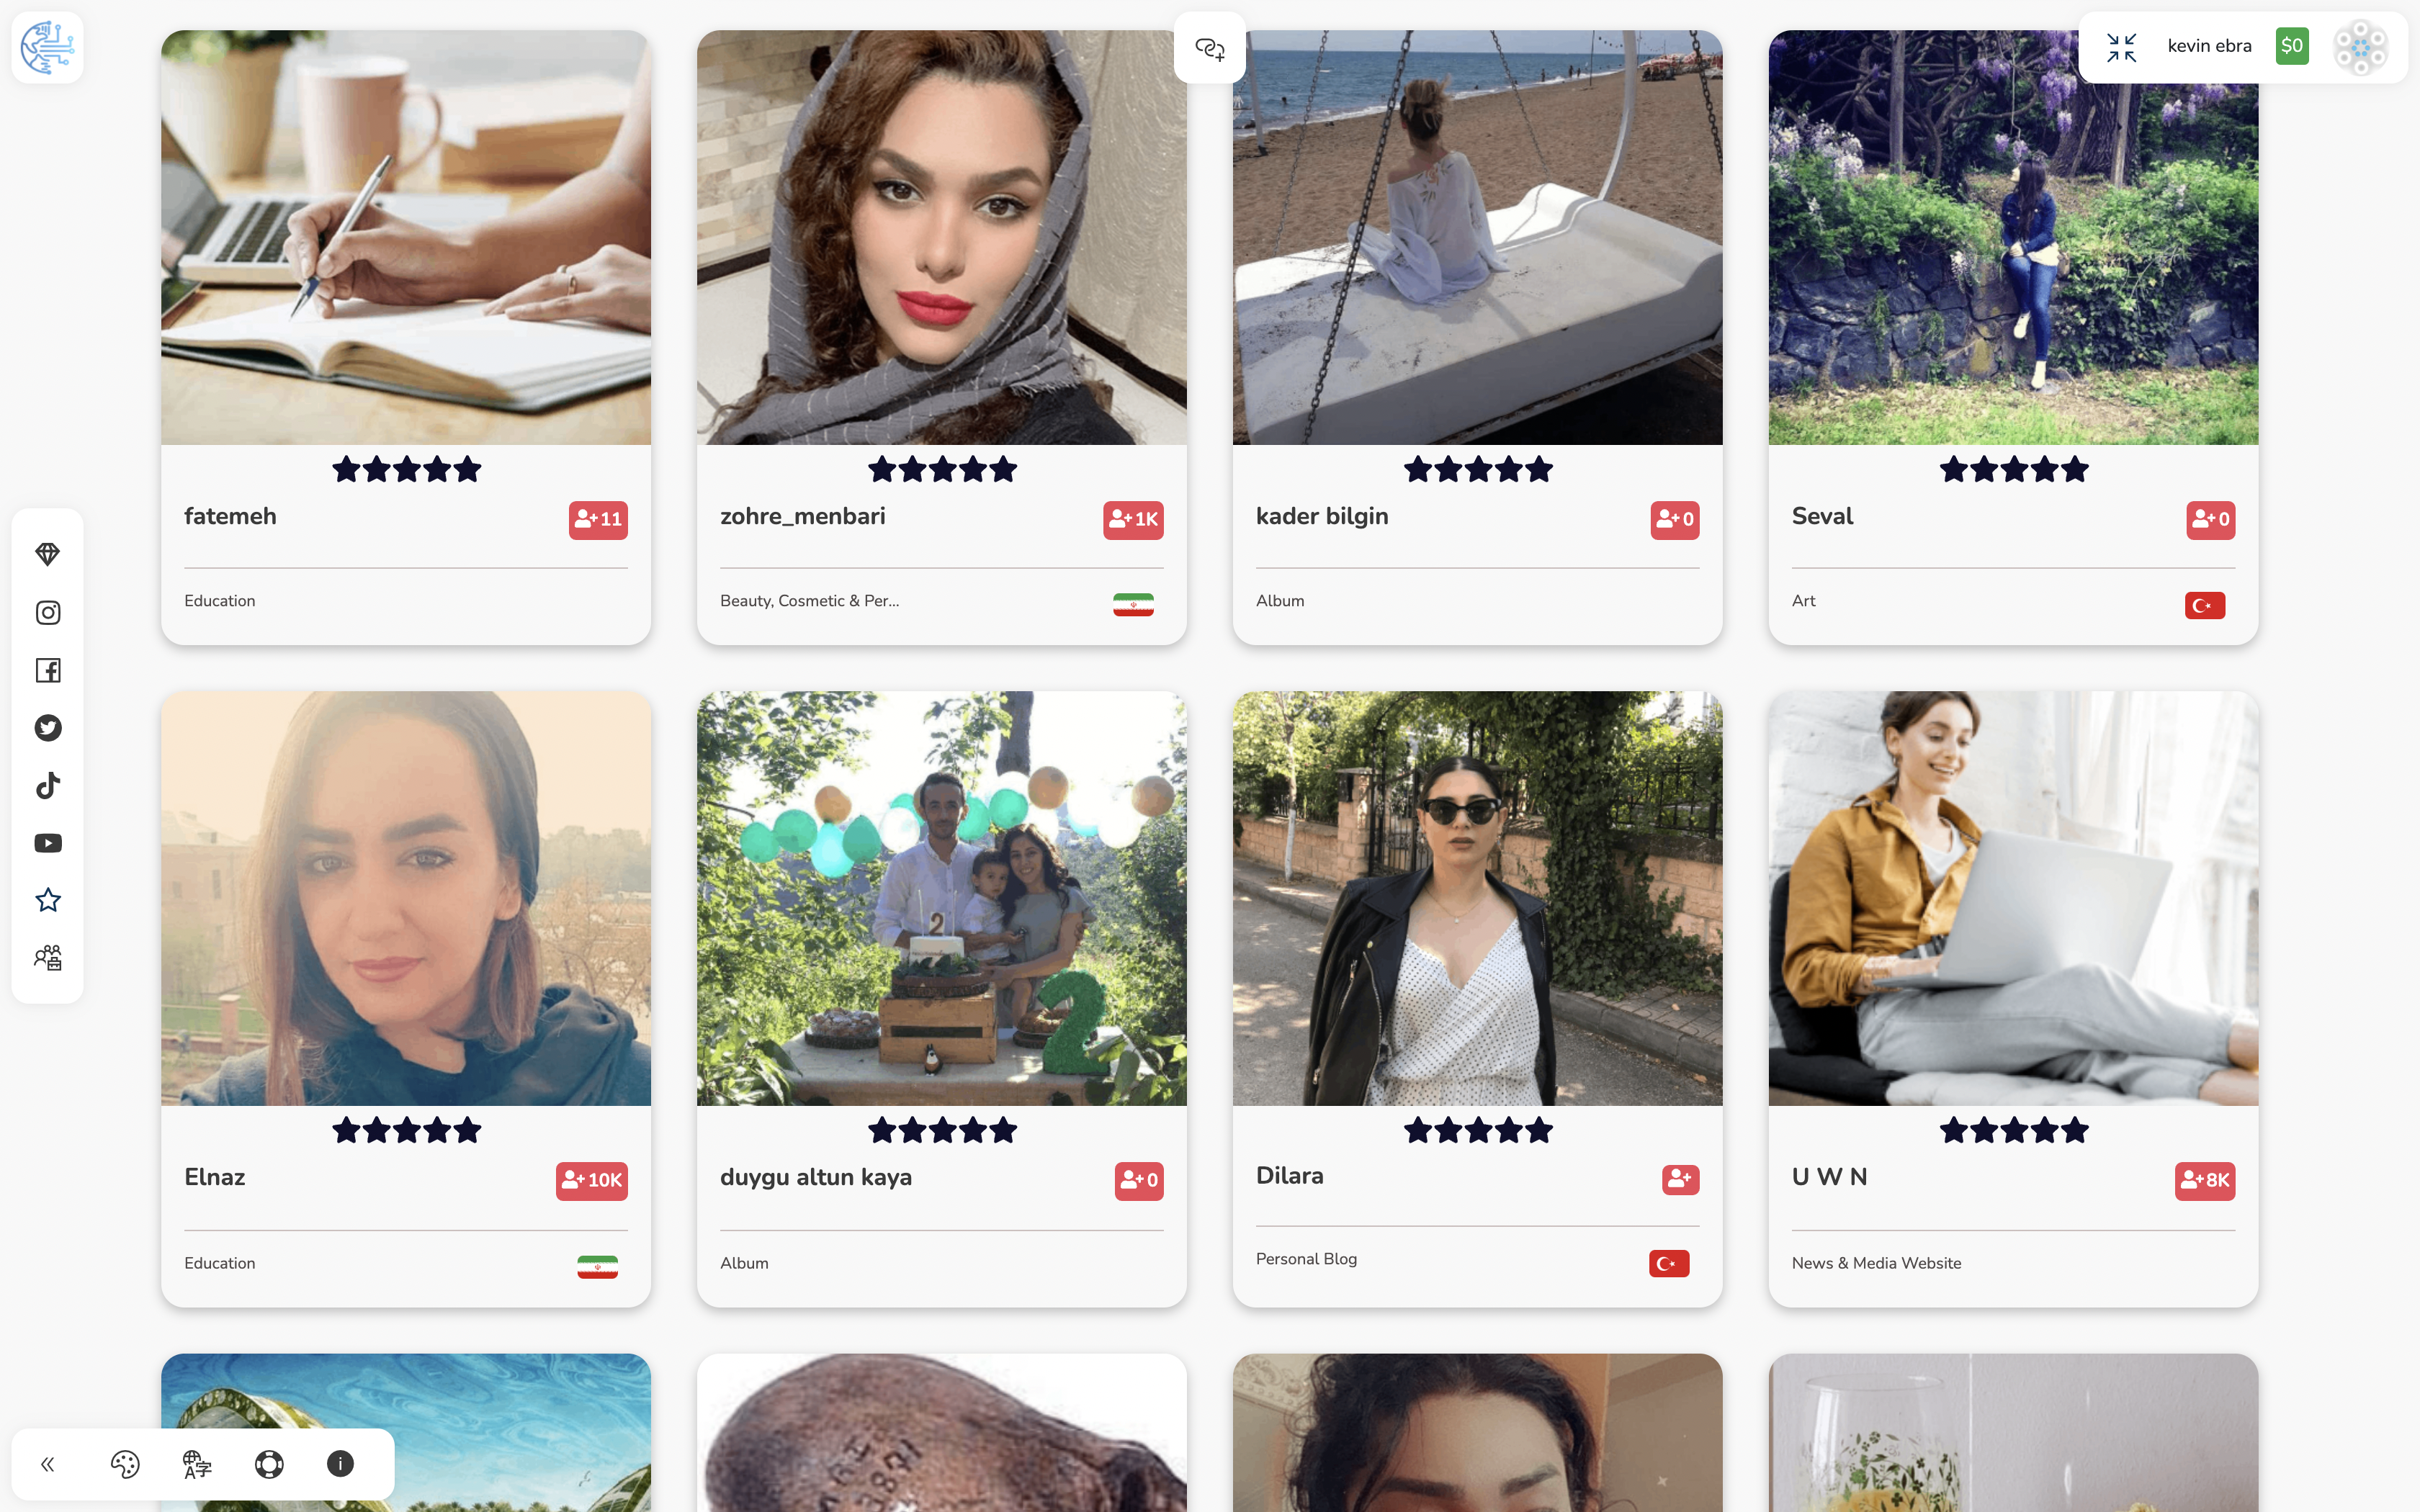
Task: Click 'Personal Blog' category text
Action: 1306,1259
